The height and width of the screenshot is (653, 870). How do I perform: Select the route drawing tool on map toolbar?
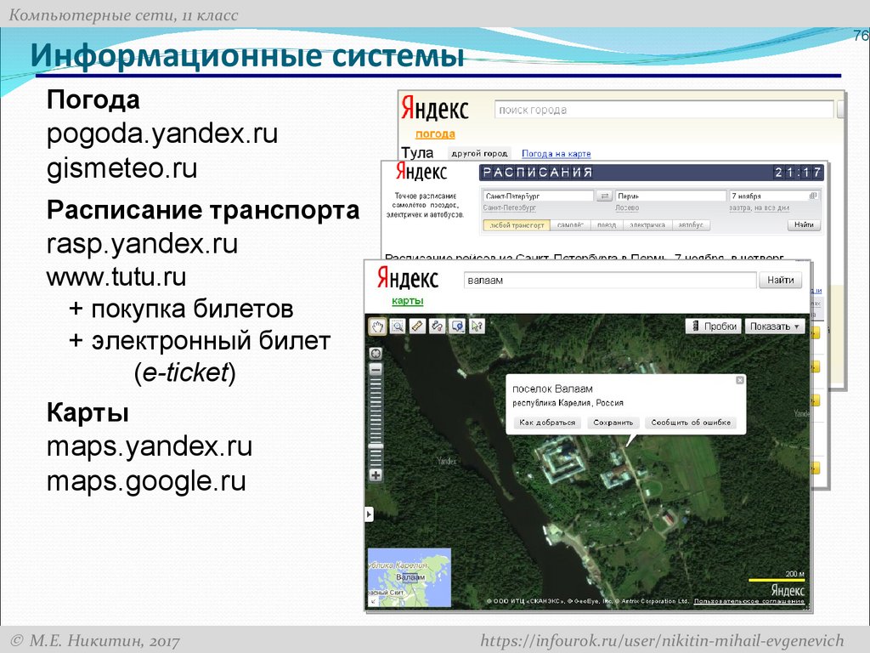[438, 326]
